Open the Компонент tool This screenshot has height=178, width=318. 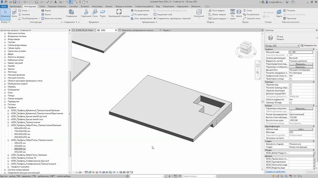[x=199, y=13]
